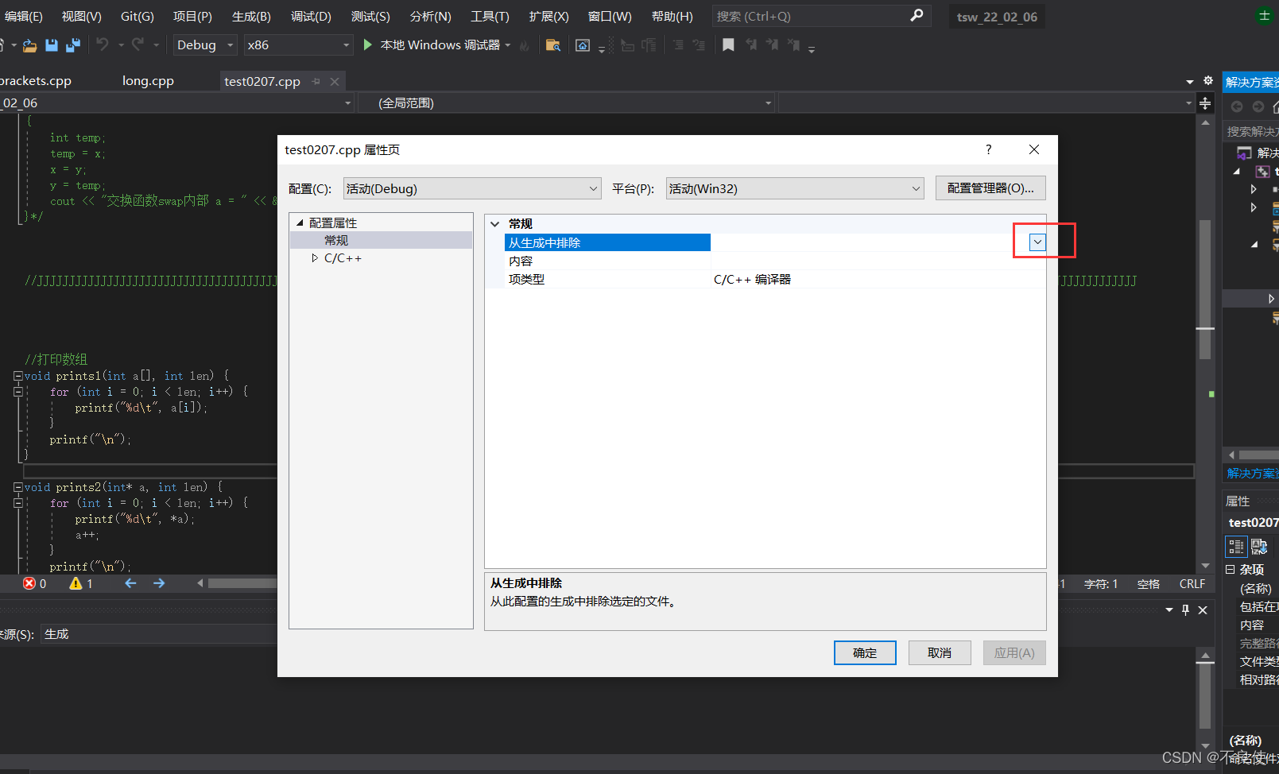Redo the last undone edit
The width and height of the screenshot is (1279, 774).
click(x=138, y=45)
